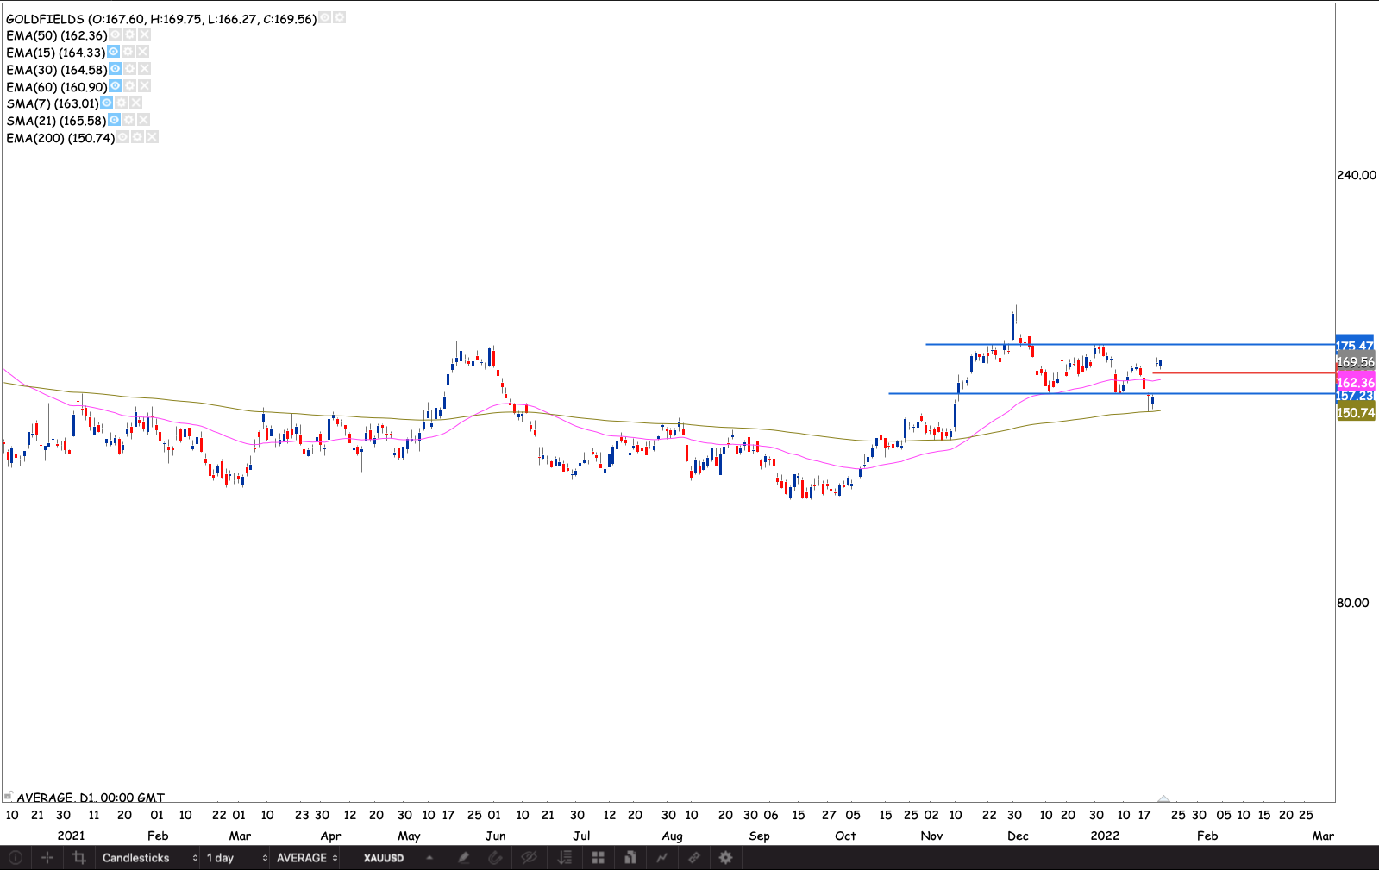This screenshot has height=870, width=1379.
Task: Click the crop tool icon
Action: (79, 858)
